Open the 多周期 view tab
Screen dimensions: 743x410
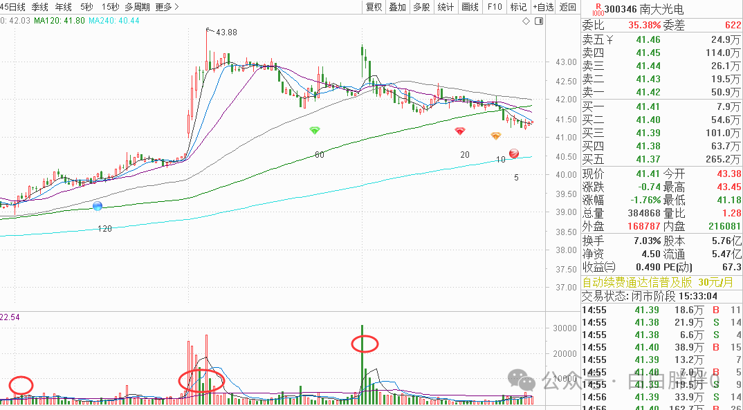click(x=138, y=7)
